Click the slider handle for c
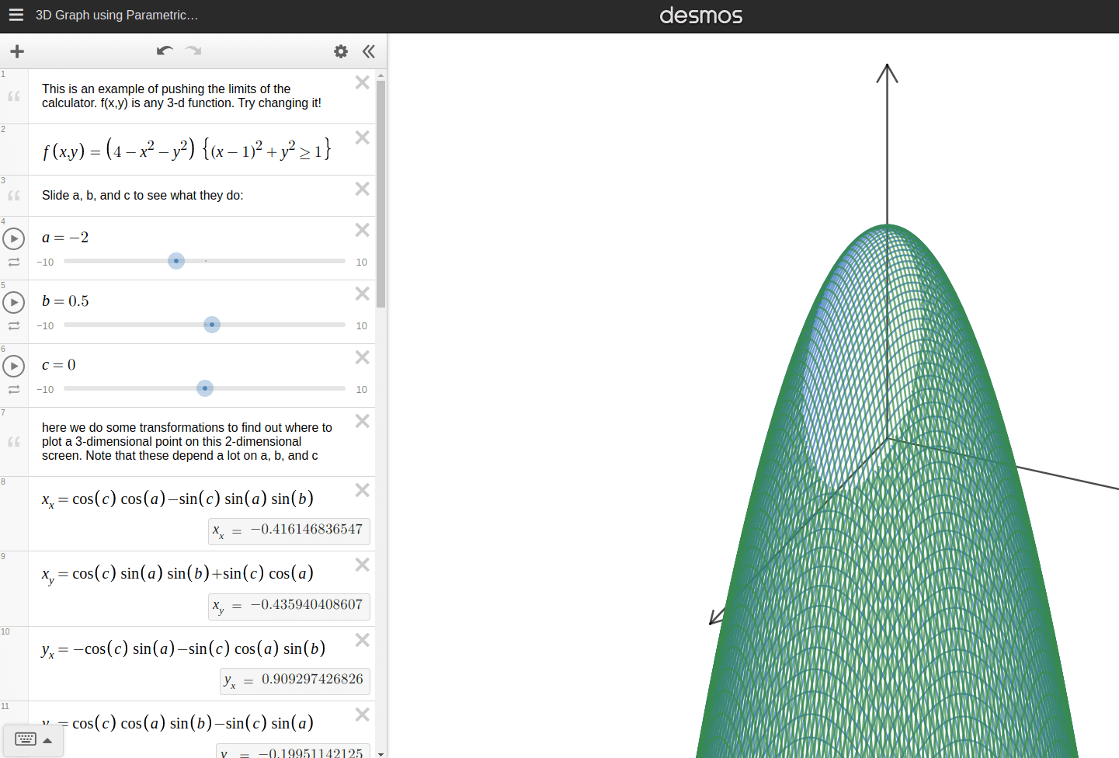This screenshot has width=1119, height=758. tap(205, 388)
